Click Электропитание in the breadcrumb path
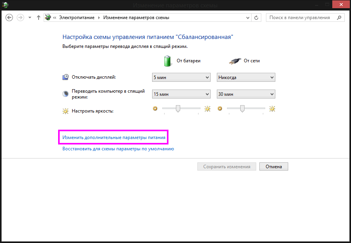 point(76,18)
